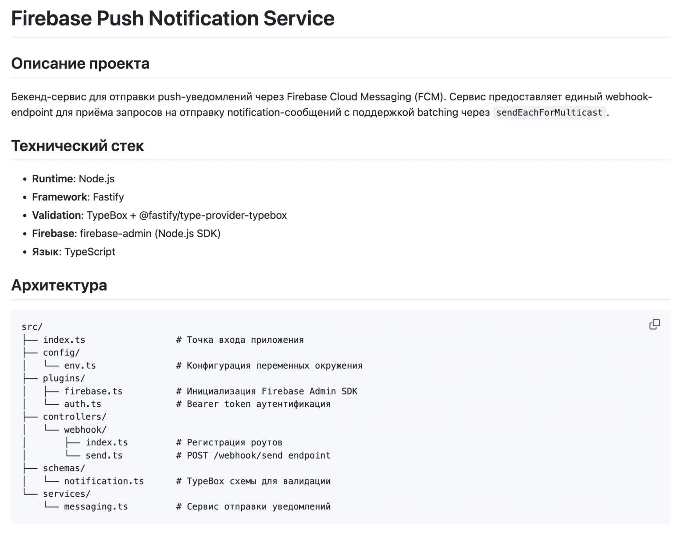Click env.ts in the tree
This screenshot has width=684, height=534.
pyautogui.click(x=80, y=366)
